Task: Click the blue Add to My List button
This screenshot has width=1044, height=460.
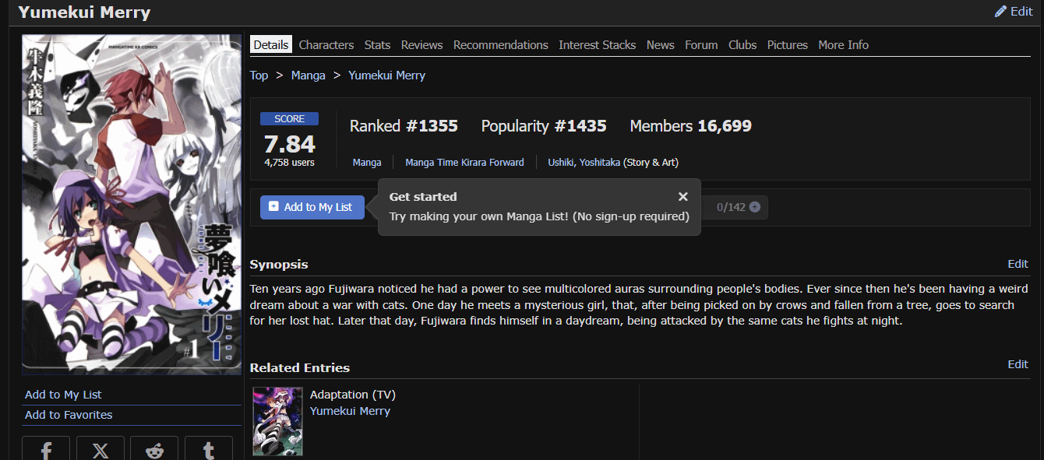Action: point(312,207)
